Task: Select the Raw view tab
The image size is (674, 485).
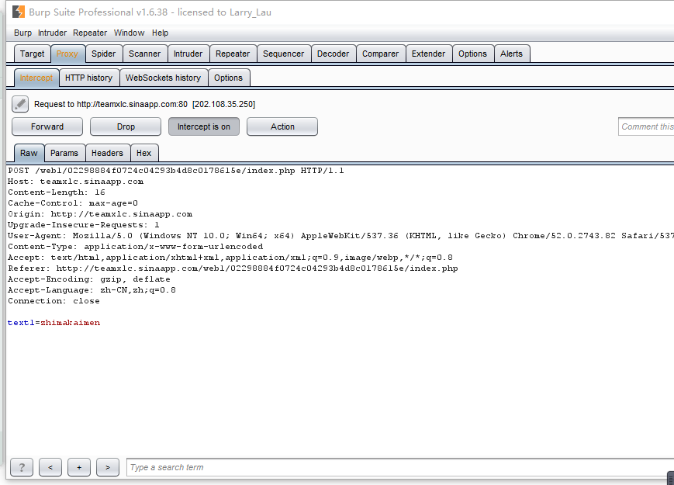Action: click(x=29, y=153)
